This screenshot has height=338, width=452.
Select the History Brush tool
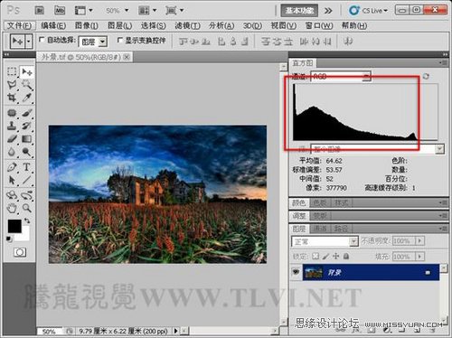coord(27,126)
